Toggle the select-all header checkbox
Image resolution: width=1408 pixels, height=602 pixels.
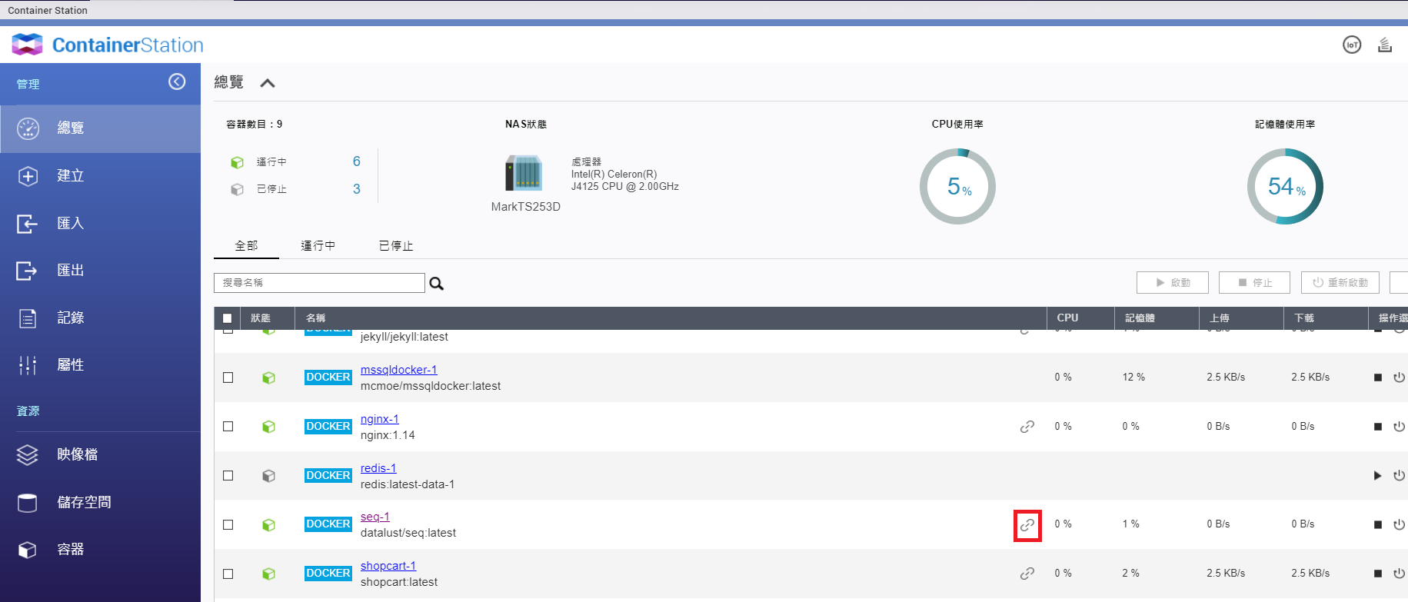(227, 318)
